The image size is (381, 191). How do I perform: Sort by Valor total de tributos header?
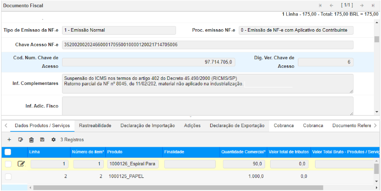point(289,152)
